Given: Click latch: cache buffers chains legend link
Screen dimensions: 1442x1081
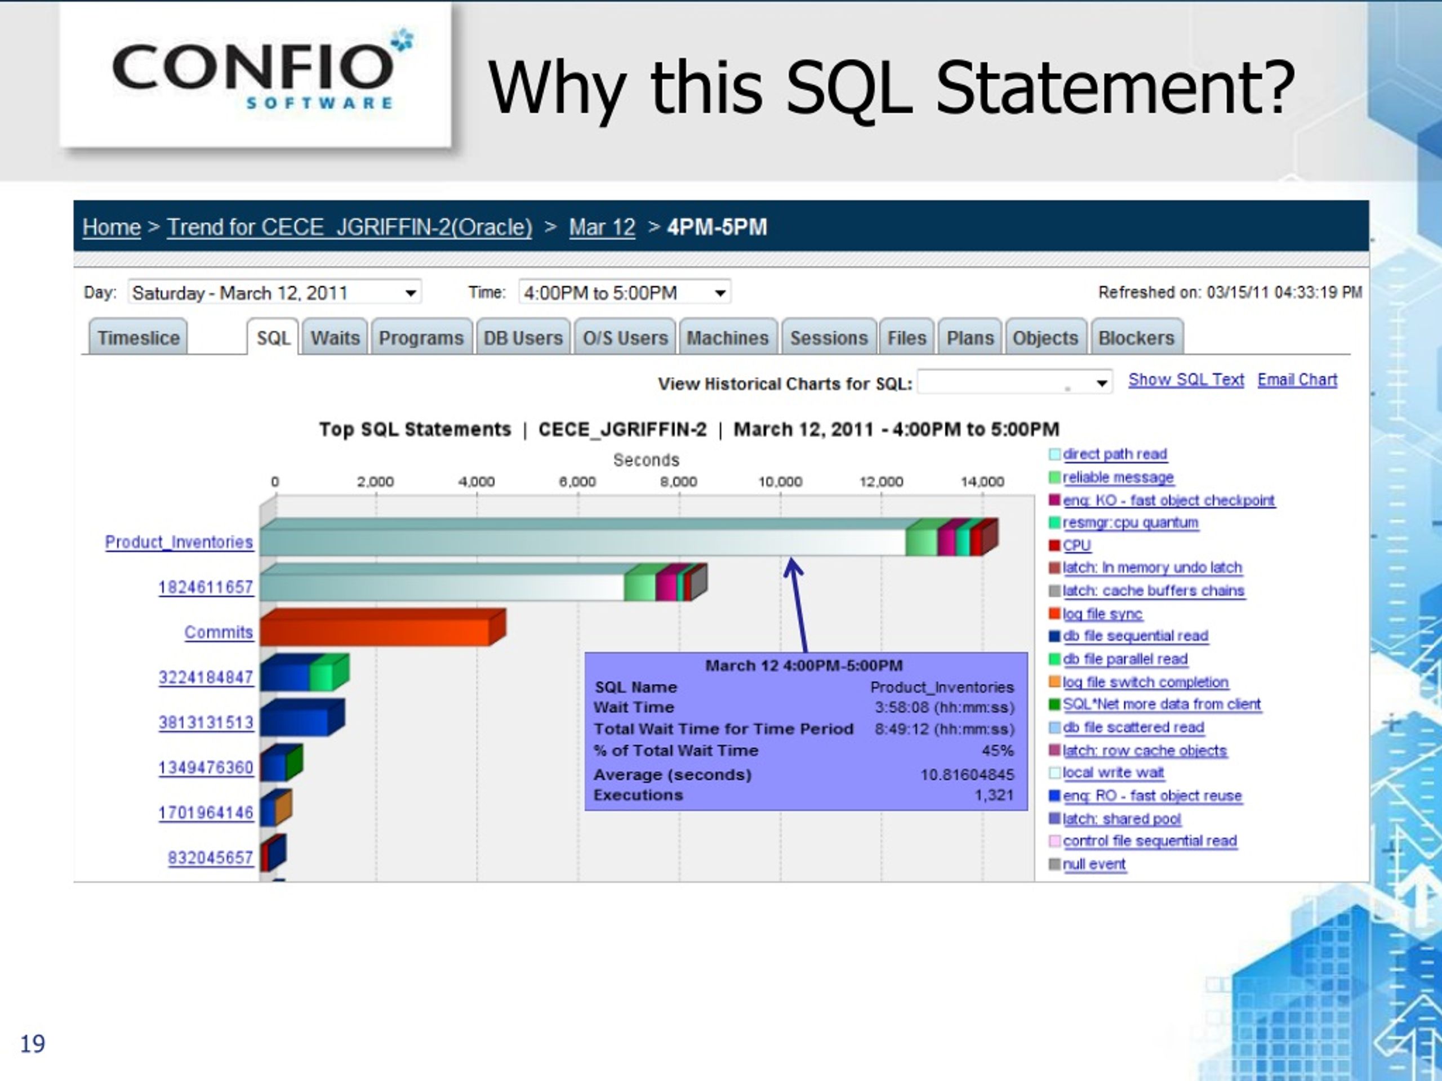Looking at the screenshot, I should (1154, 591).
